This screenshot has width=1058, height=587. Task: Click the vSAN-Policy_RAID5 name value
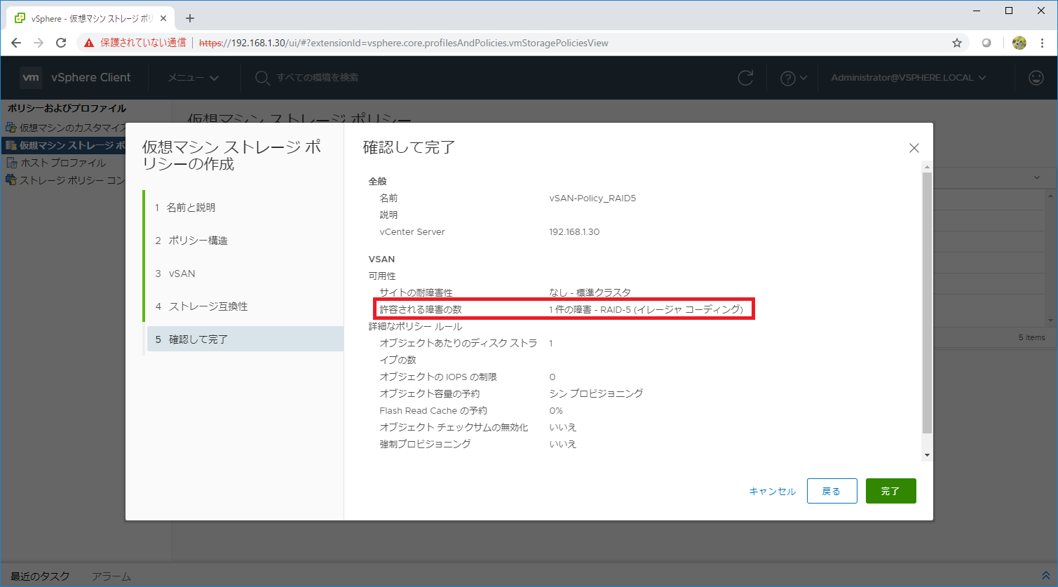(592, 198)
